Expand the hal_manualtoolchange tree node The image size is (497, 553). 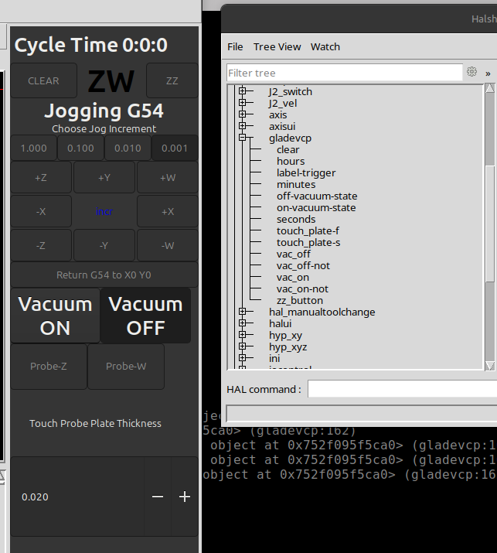click(243, 312)
